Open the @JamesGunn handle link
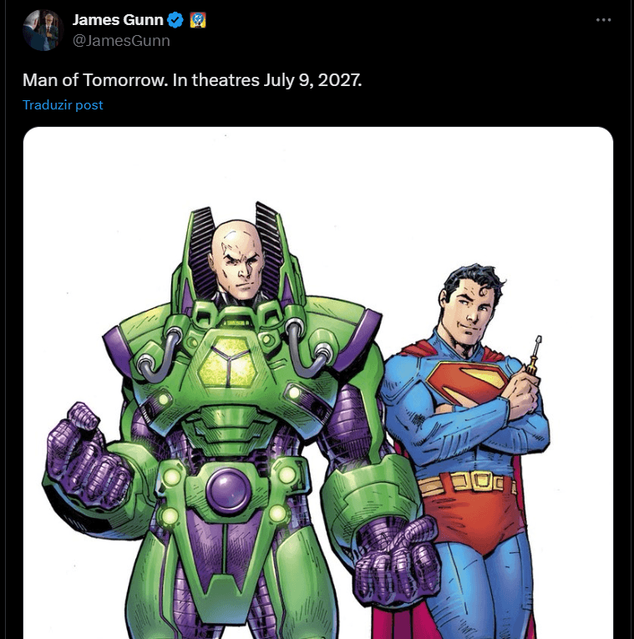The image size is (634, 639). click(121, 40)
